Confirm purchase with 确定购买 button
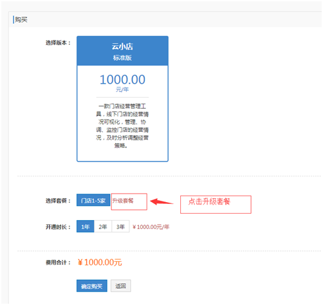 point(92,286)
